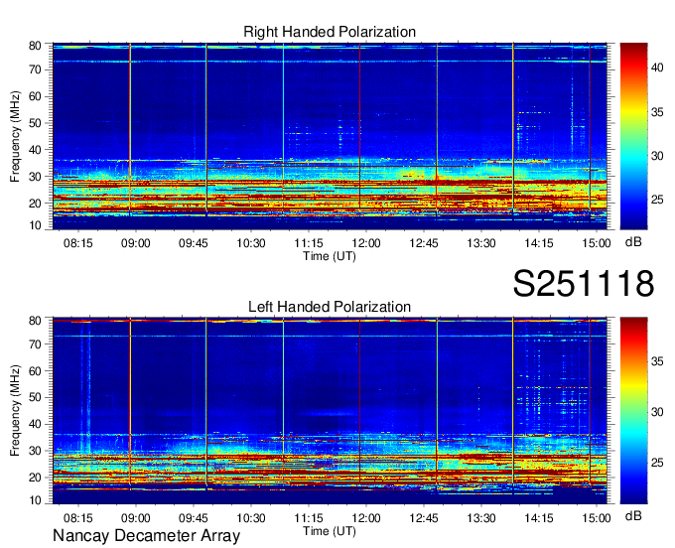Click the bottom plot's Time (UT) axis label

pos(329,530)
